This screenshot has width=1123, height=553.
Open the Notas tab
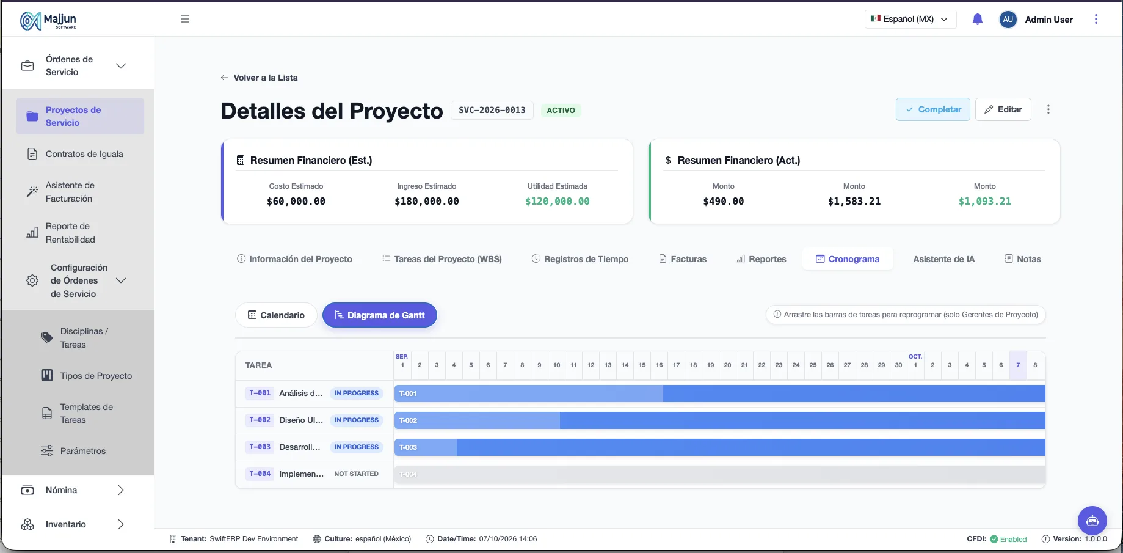[1023, 259]
